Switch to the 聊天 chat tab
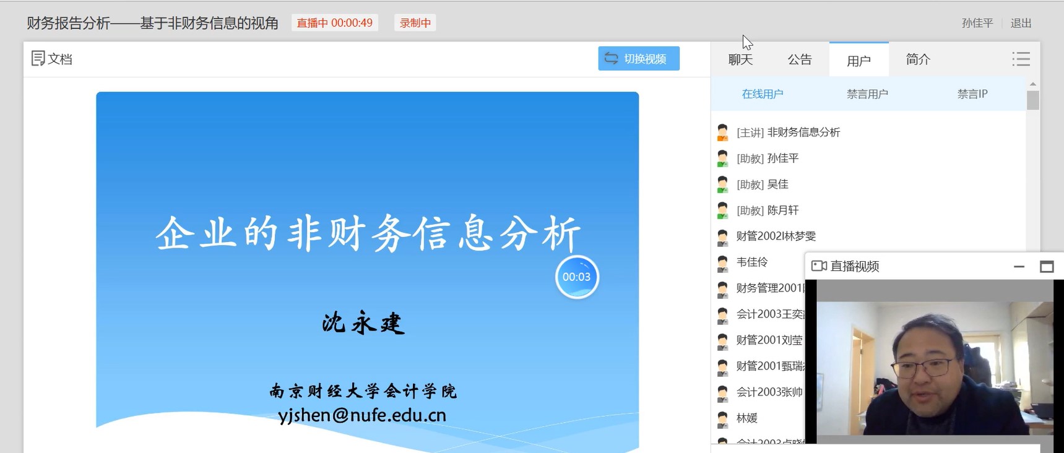The width and height of the screenshot is (1064, 453). (x=740, y=60)
